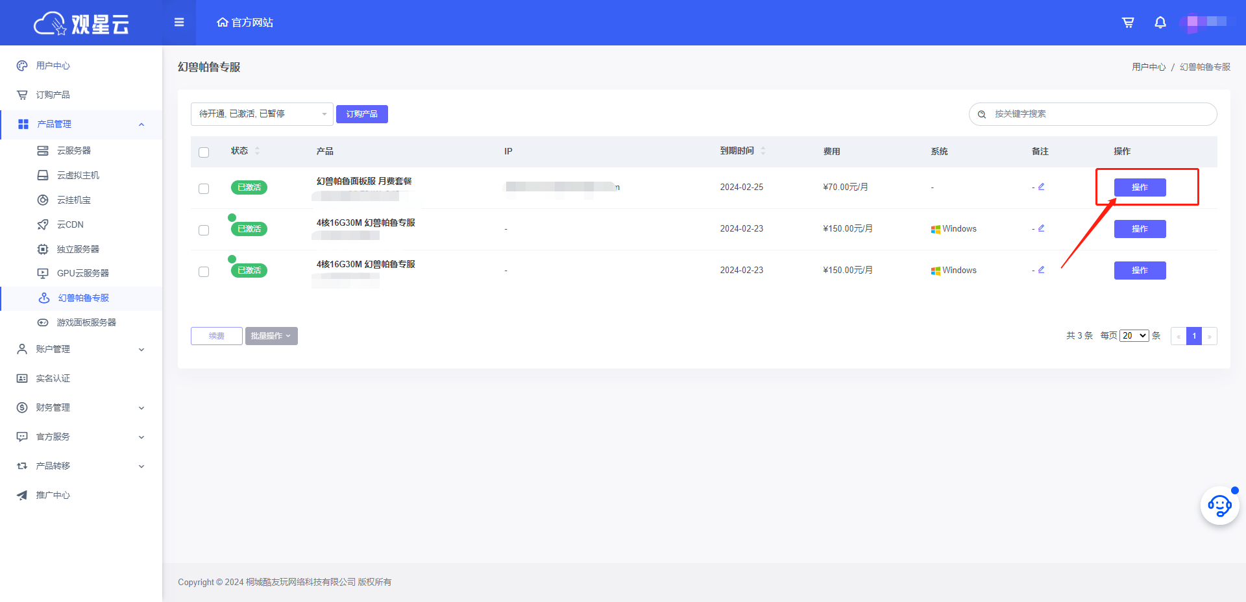The width and height of the screenshot is (1246, 602).
Task: Open product 幻兽帕鲁面板服 月费套餐
Action: [x=364, y=181]
